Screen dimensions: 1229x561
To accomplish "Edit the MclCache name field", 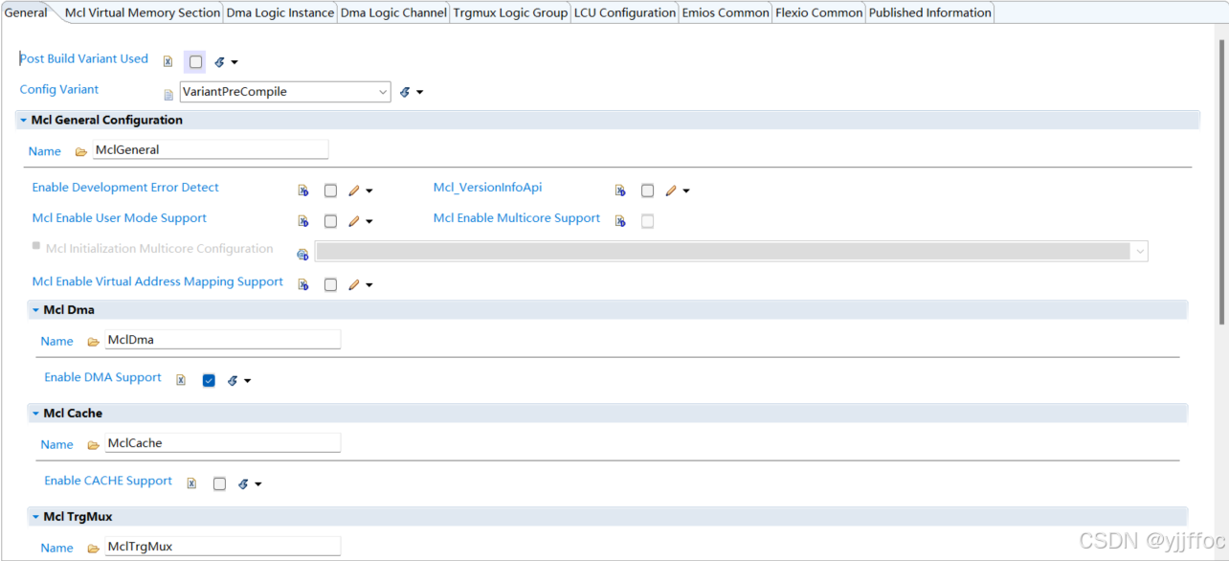I will point(222,442).
